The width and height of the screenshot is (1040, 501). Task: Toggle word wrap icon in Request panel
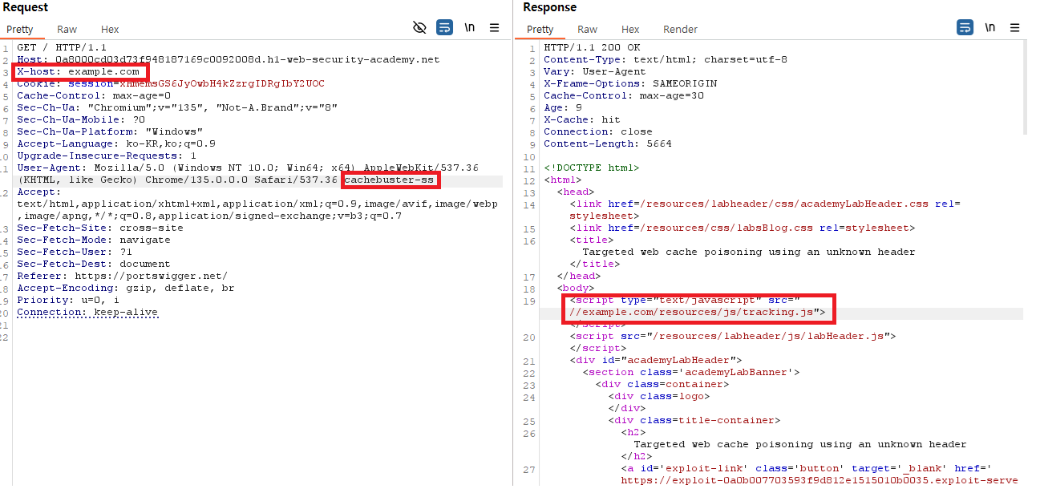point(444,27)
